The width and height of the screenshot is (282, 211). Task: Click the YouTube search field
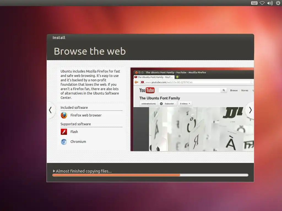pyautogui.click(x=189, y=90)
